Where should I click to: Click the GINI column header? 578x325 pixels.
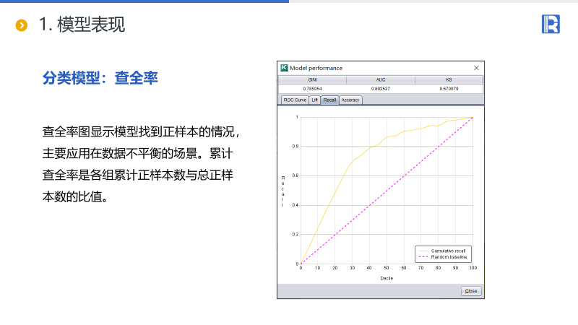pyautogui.click(x=312, y=79)
